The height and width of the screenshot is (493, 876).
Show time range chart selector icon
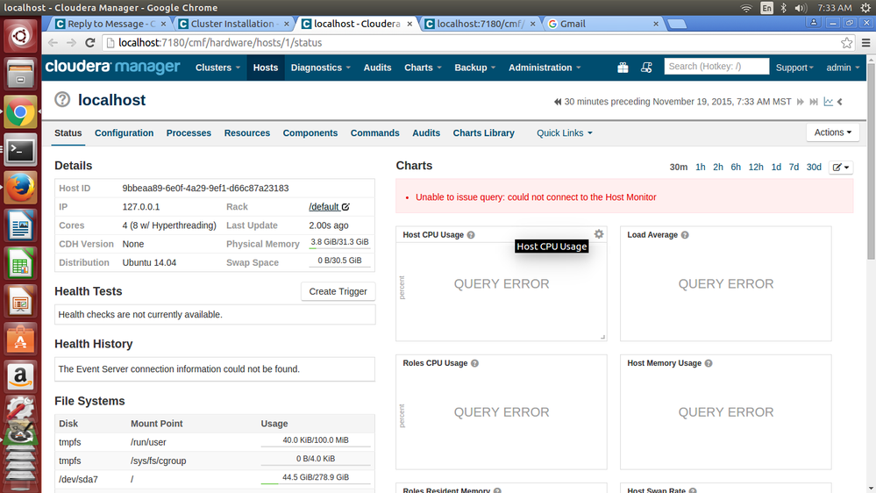click(x=828, y=102)
